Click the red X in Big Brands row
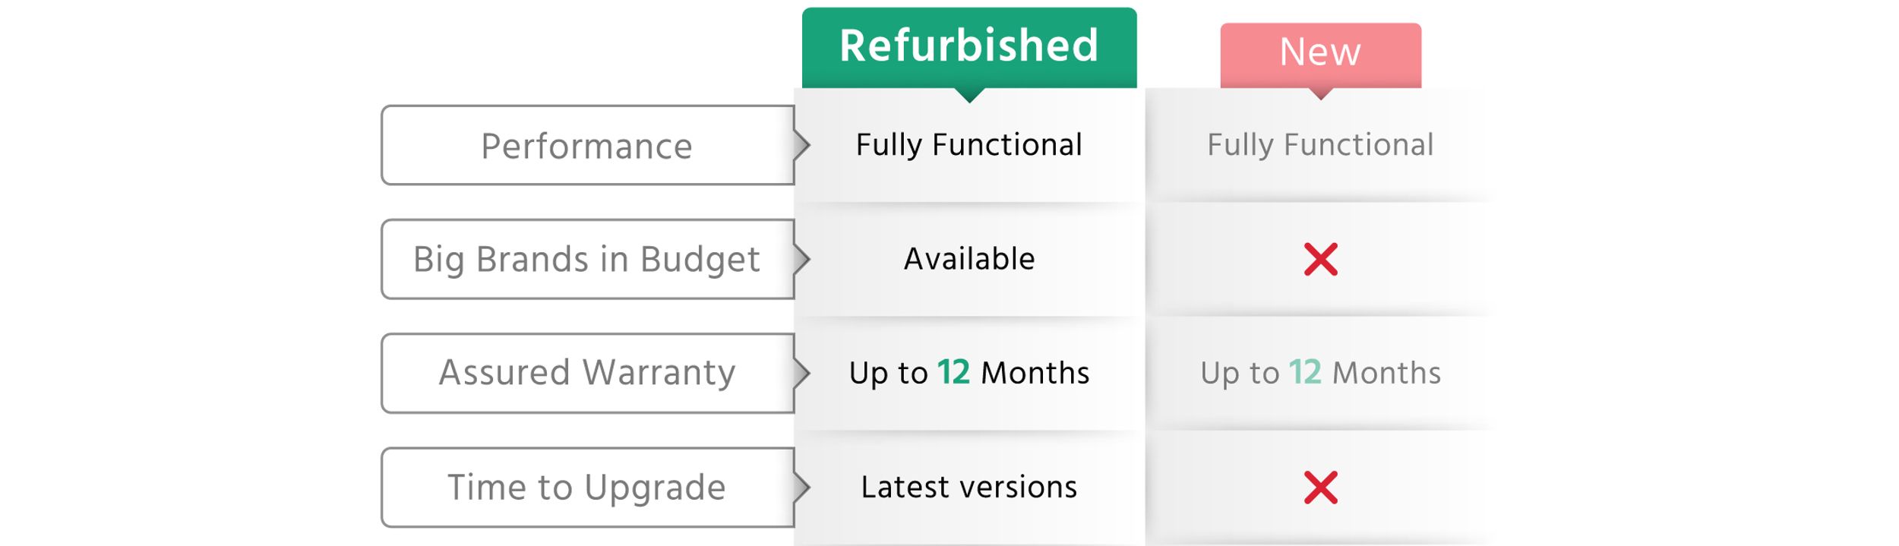The width and height of the screenshot is (1899, 546). point(1320,259)
